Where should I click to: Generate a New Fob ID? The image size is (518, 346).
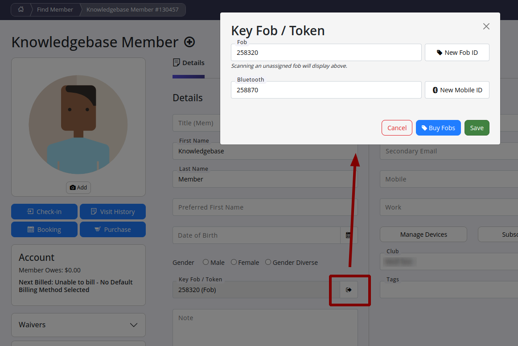coord(457,53)
